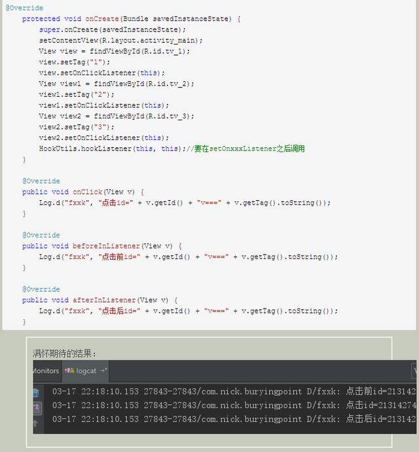Image resolution: width=419 pixels, height=452 pixels.
Task: Click public void beforeInListener(View v) line
Action: coord(102,246)
